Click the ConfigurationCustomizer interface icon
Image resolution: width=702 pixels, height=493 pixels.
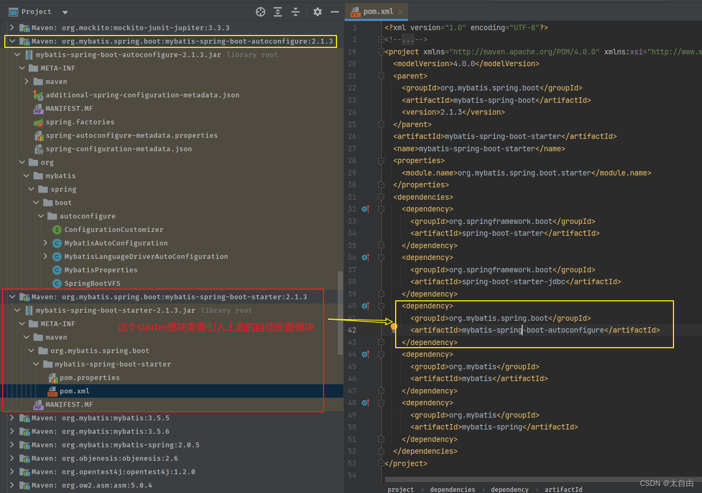click(57, 229)
